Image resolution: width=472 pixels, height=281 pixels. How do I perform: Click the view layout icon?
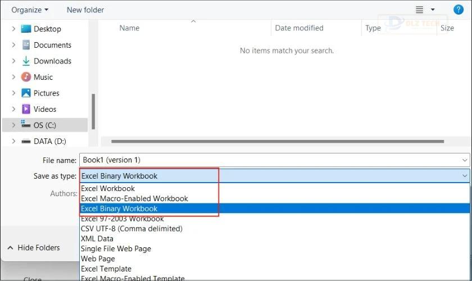(x=419, y=10)
